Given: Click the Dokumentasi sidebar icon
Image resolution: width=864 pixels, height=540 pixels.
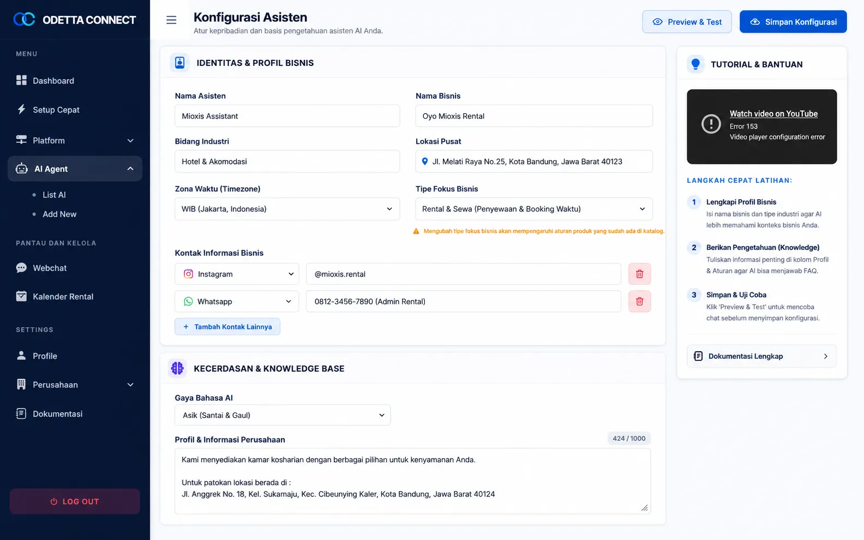Looking at the screenshot, I should (x=21, y=414).
